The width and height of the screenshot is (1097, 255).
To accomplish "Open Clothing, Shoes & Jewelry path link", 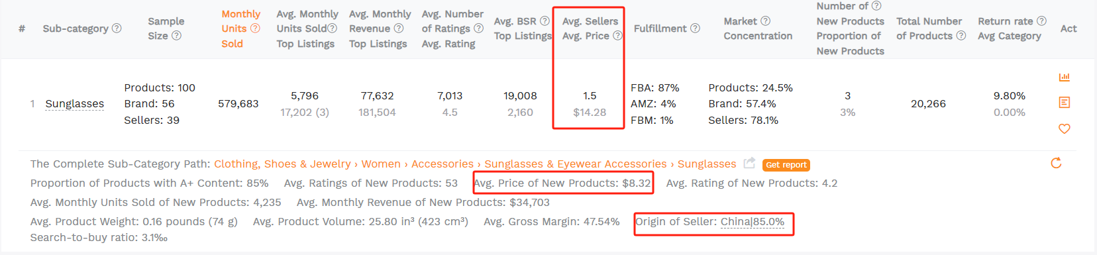I will pyautogui.click(x=282, y=164).
